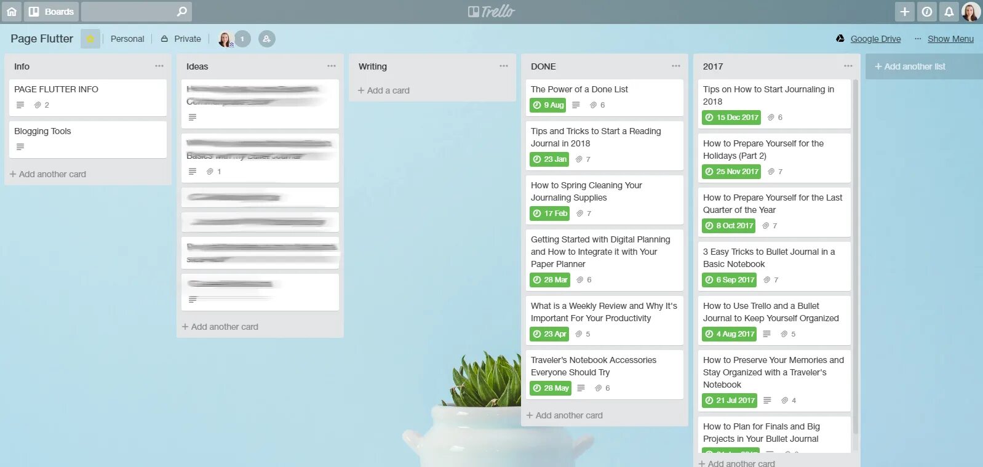Open PAGE FLUTTER INFO card
Image resolution: width=983 pixels, height=467 pixels.
coord(88,97)
